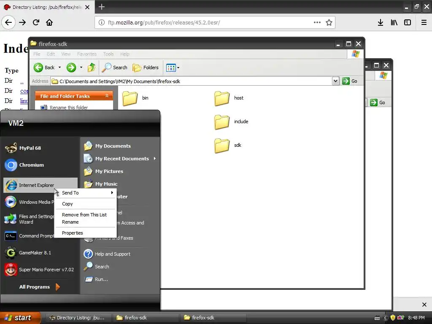Open the File menu in Explorer
432x324 pixels.
point(37,54)
